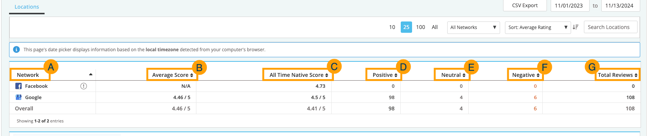Show All entries per page
The image size is (647, 136).
pyautogui.click(x=435, y=27)
